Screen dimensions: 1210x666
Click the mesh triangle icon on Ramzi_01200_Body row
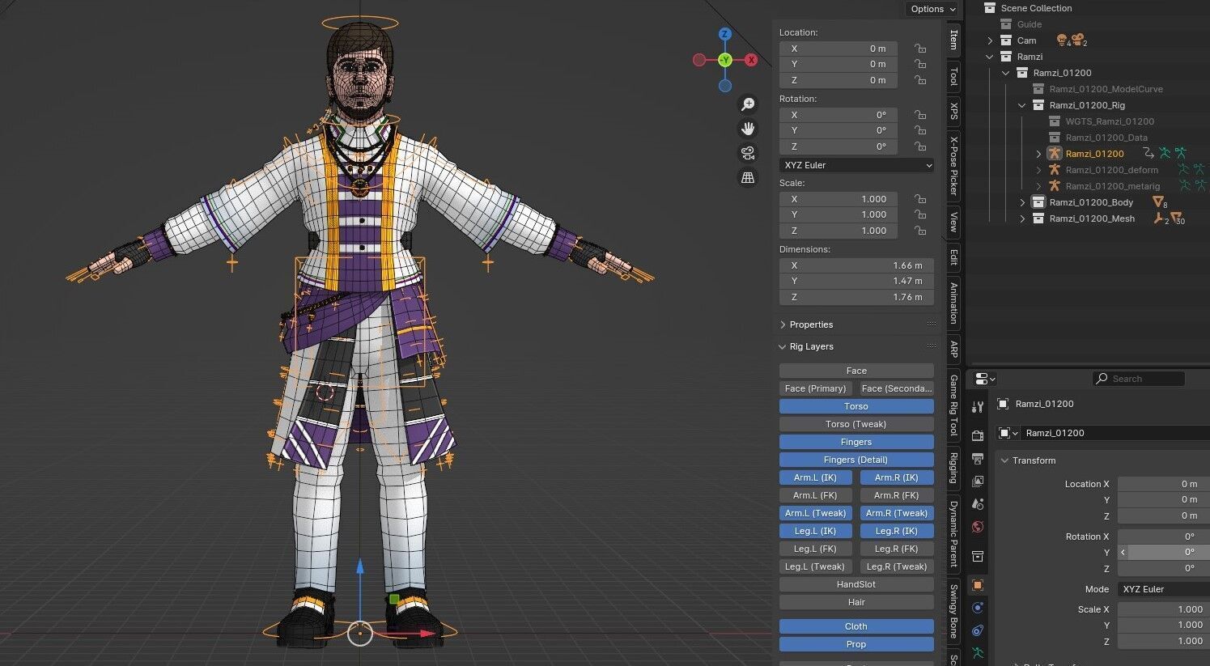point(1159,201)
